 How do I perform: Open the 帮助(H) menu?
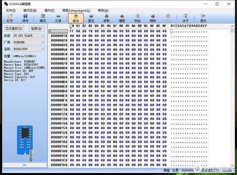103,10
